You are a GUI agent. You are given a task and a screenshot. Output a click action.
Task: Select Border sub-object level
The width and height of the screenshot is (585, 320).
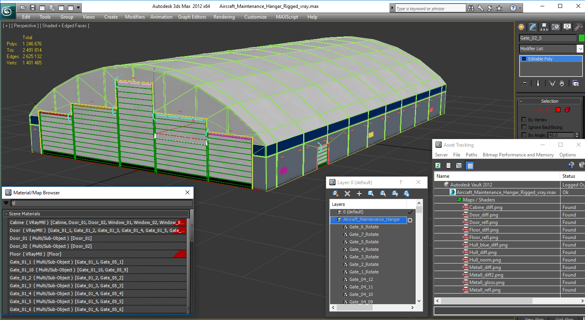[x=549, y=110]
